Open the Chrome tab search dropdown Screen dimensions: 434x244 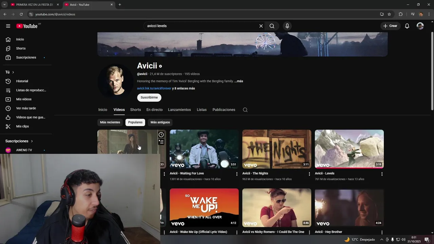coord(4,5)
